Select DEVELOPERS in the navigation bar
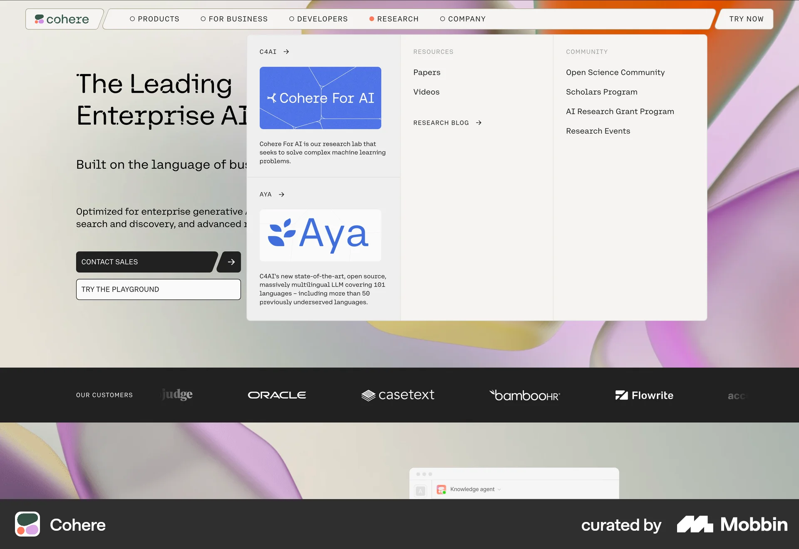Image resolution: width=799 pixels, height=549 pixels. 319,19
